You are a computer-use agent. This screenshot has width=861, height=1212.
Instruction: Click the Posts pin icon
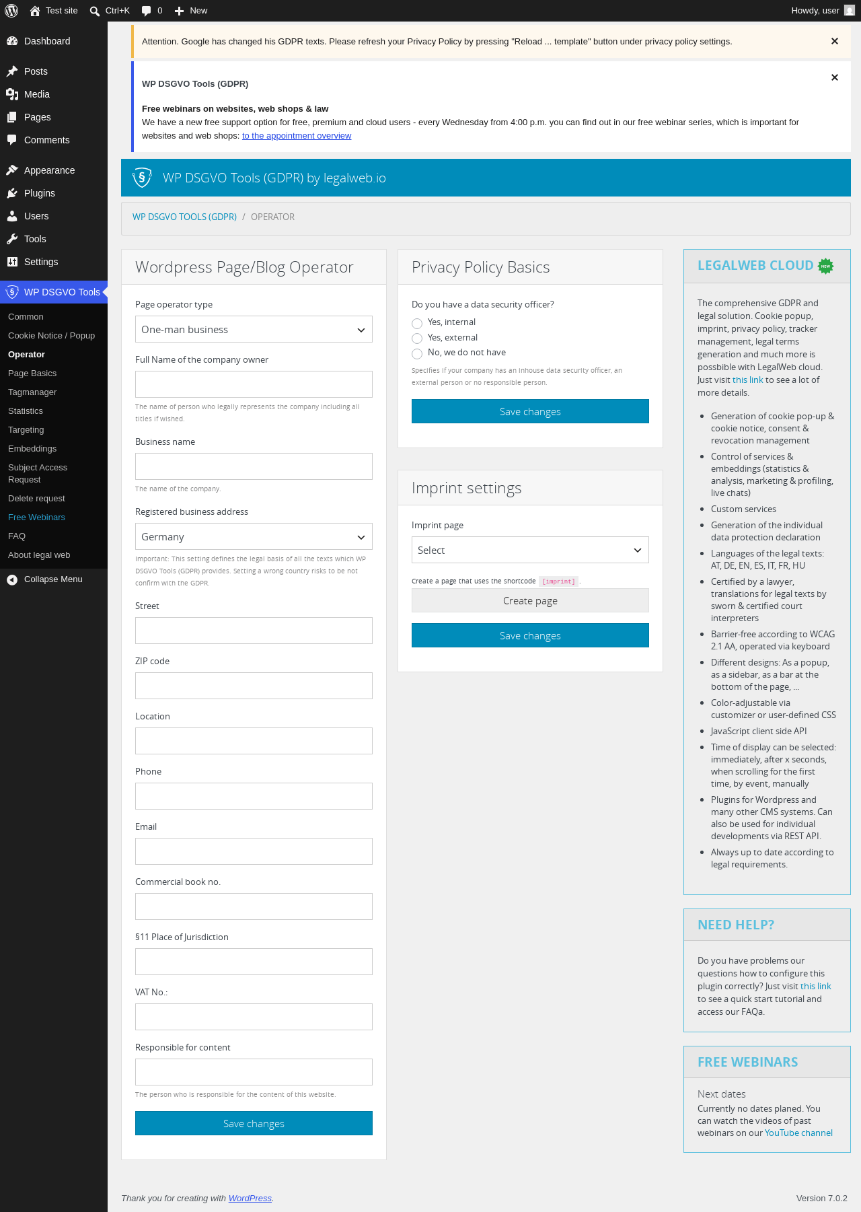pyautogui.click(x=12, y=71)
